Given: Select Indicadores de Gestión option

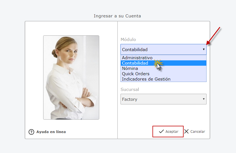Looking at the screenshot, I should (x=146, y=79).
